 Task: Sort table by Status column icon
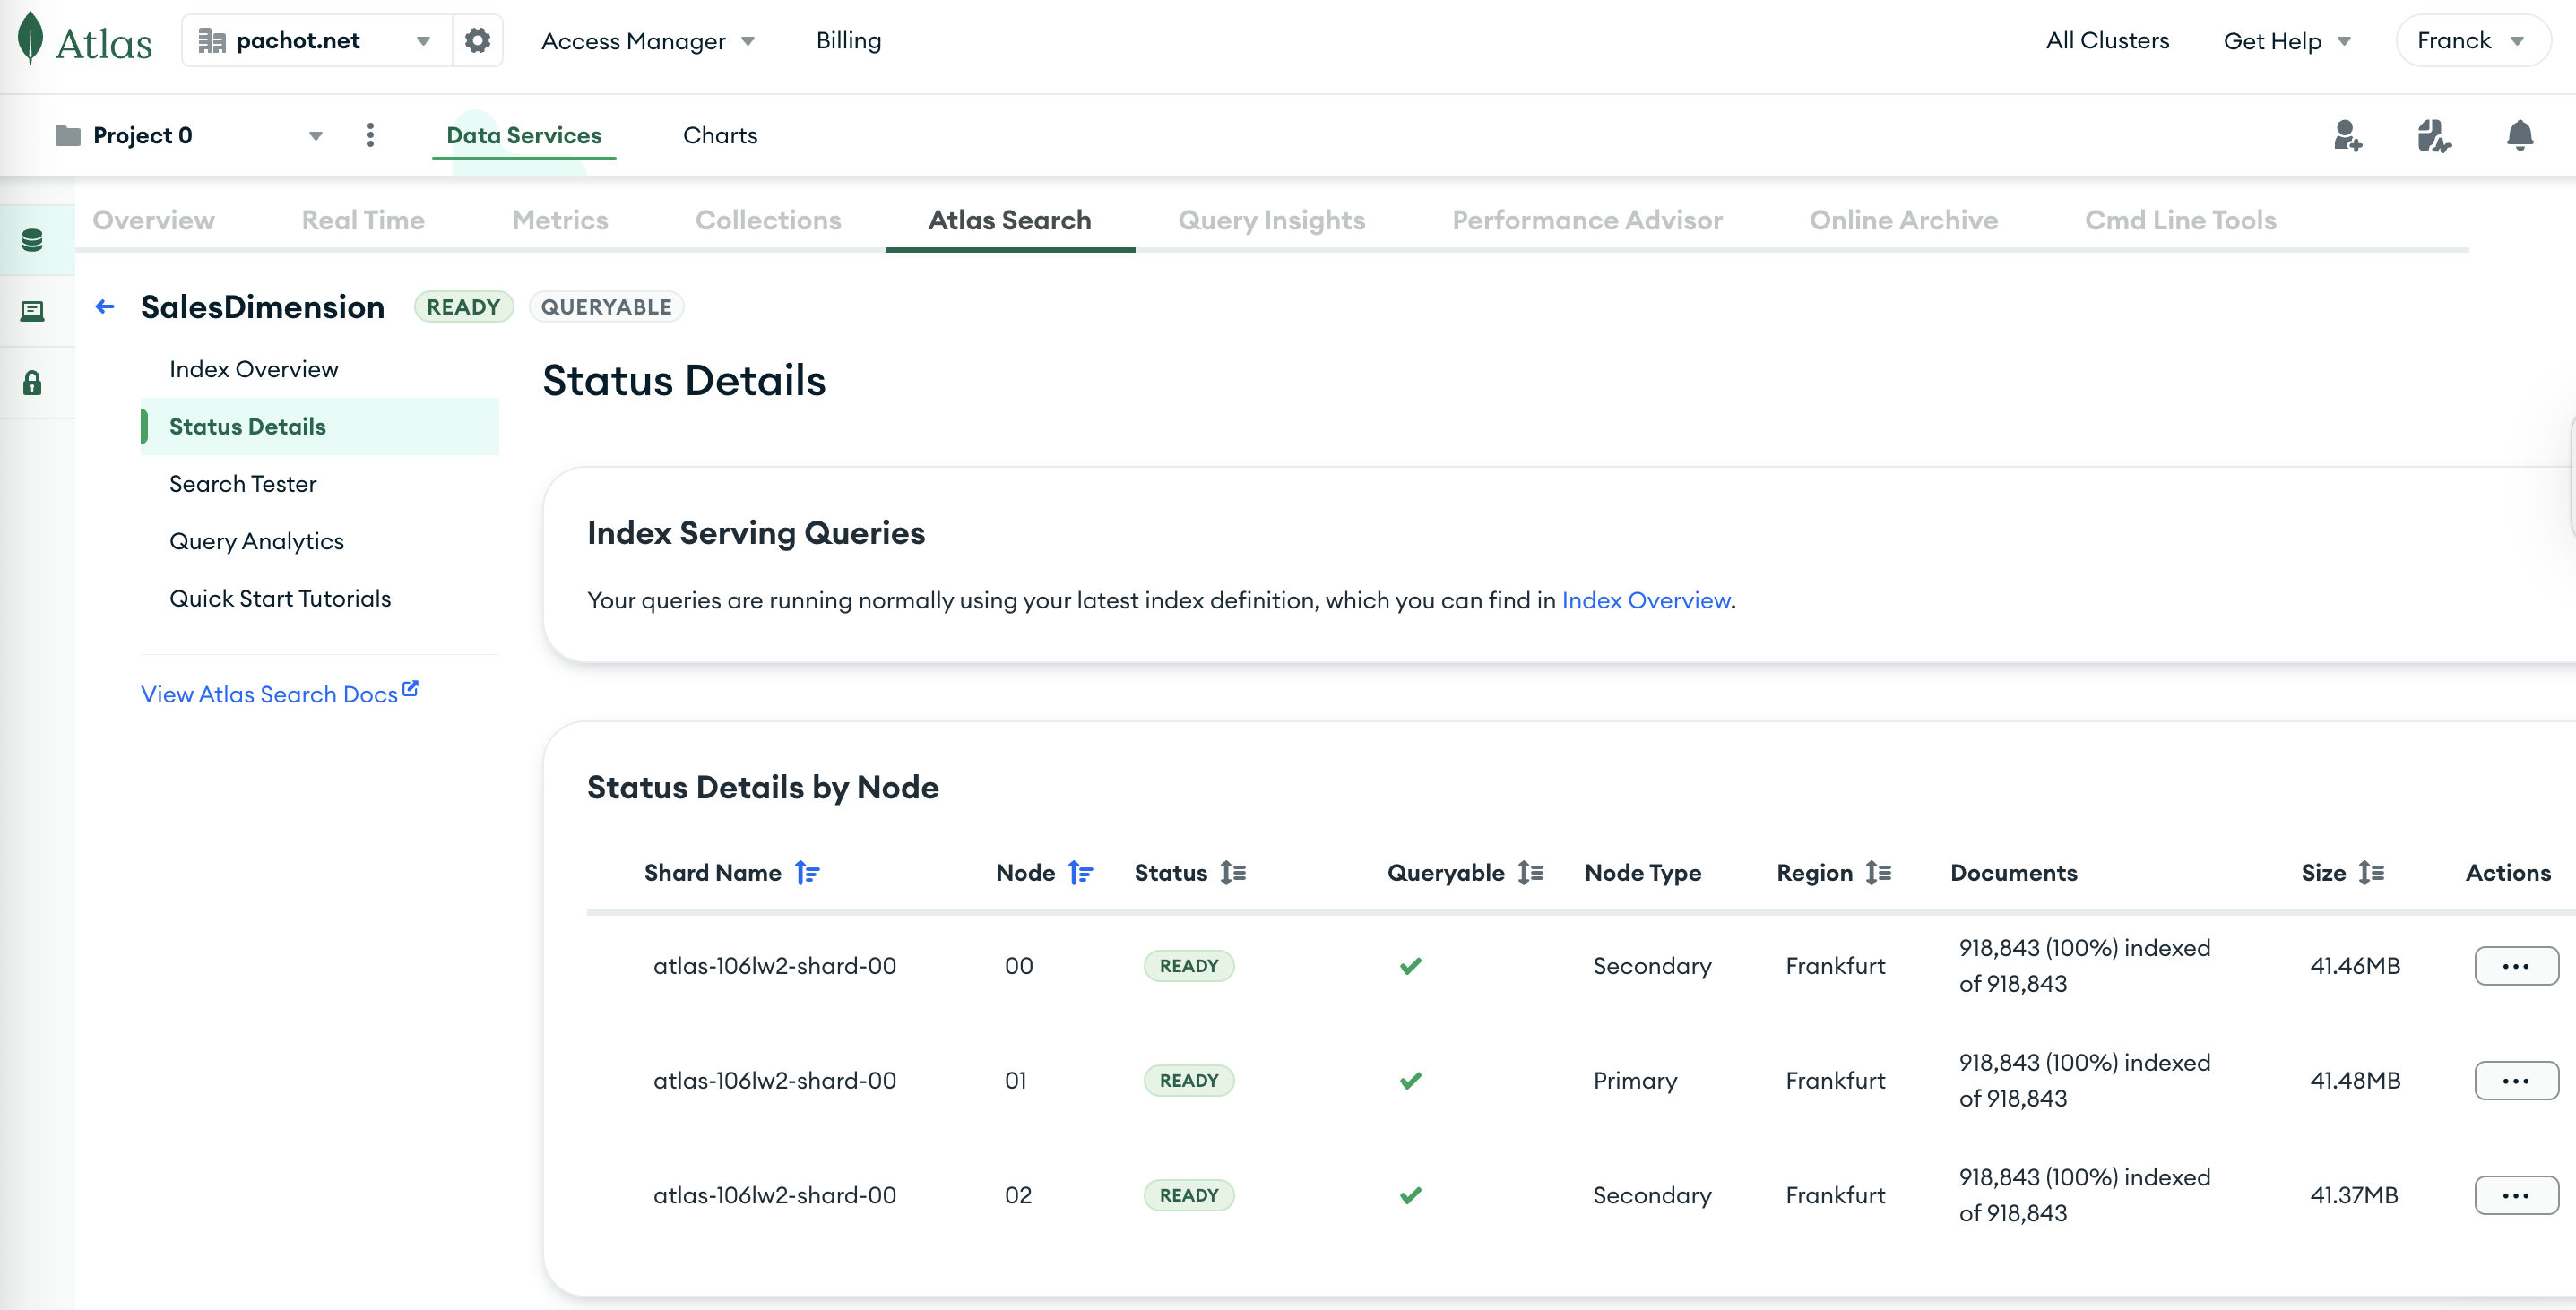click(1233, 873)
